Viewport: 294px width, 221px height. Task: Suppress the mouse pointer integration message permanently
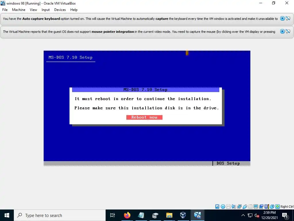(x=288, y=31)
